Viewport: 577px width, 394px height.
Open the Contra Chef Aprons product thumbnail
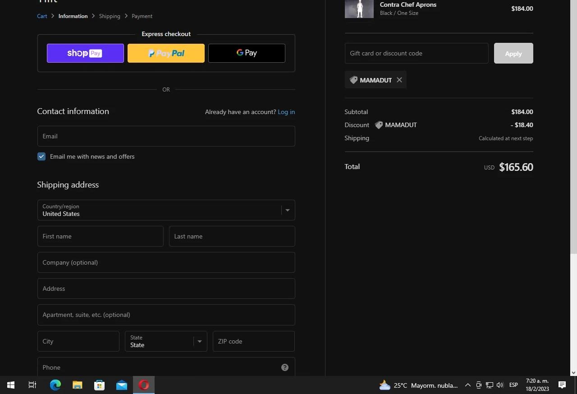tap(359, 9)
